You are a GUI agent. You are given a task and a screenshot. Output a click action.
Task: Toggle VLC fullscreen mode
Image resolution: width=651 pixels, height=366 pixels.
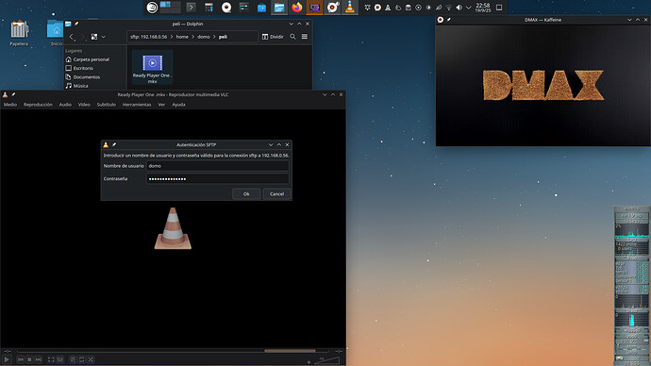(51, 359)
